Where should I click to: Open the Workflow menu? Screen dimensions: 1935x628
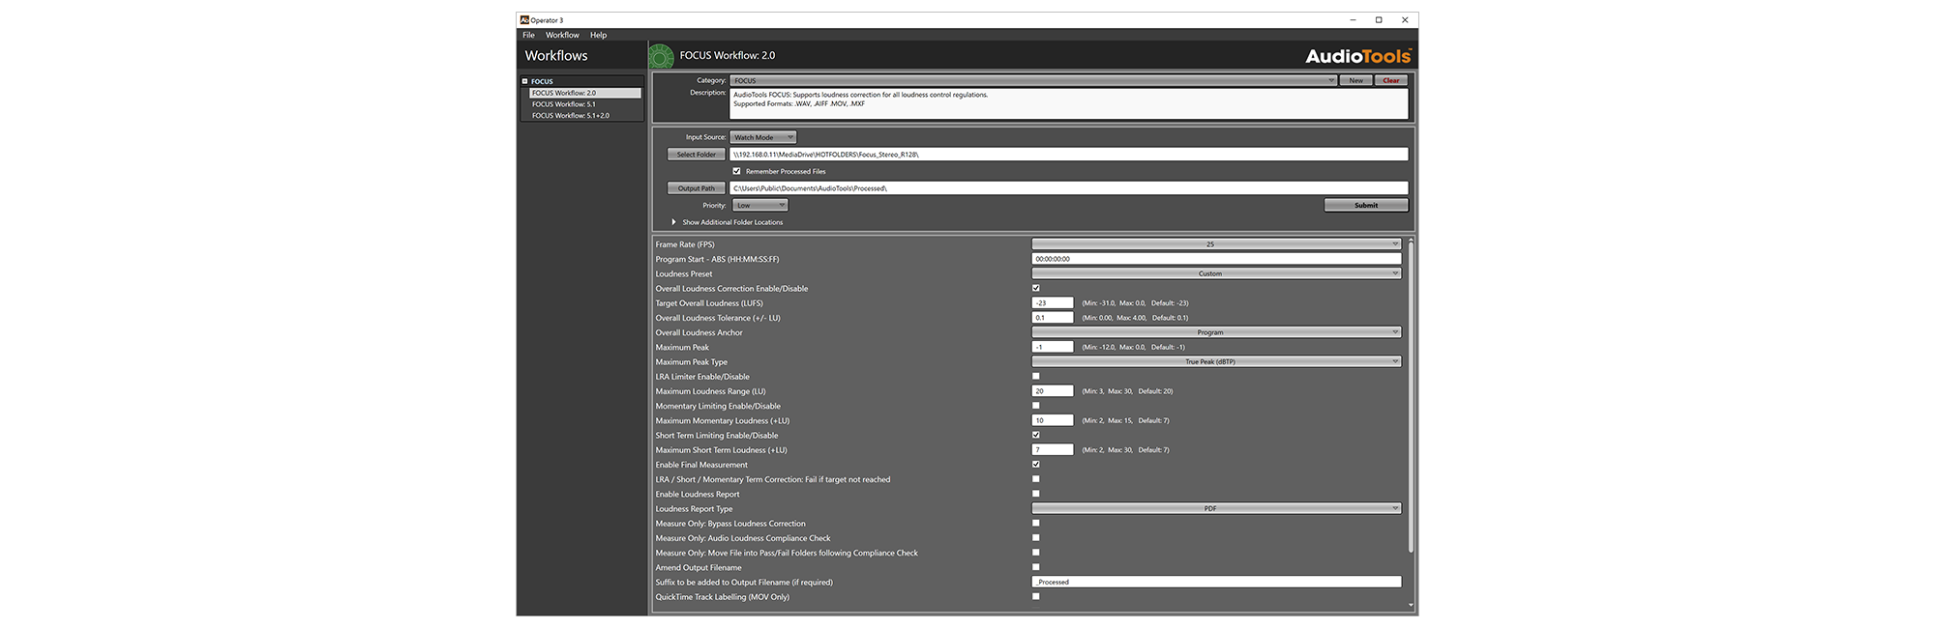click(562, 35)
